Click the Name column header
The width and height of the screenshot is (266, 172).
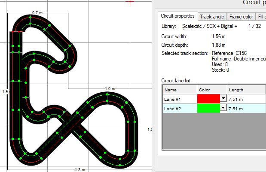179,90
